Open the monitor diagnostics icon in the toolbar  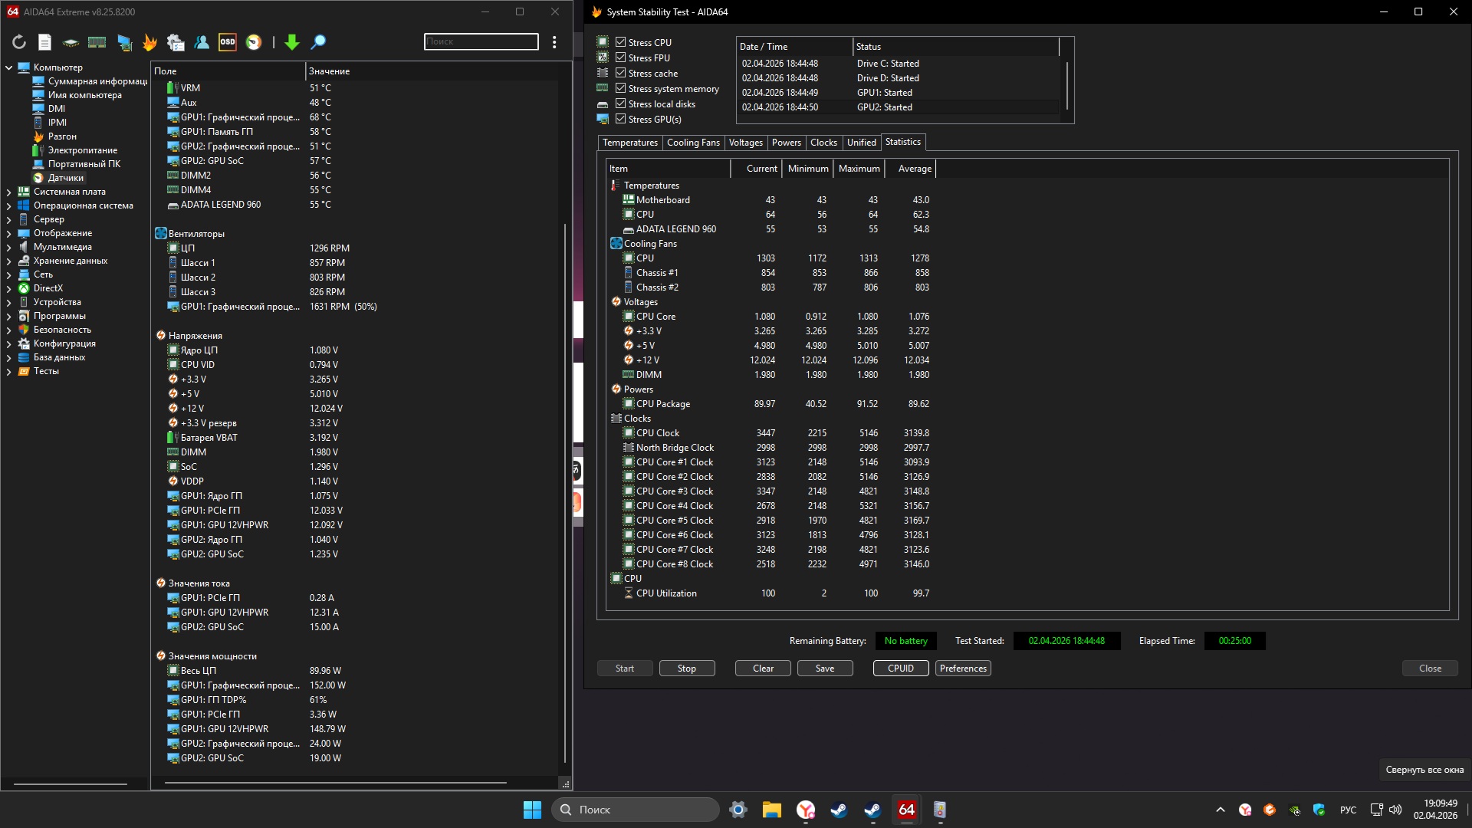point(124,42)
